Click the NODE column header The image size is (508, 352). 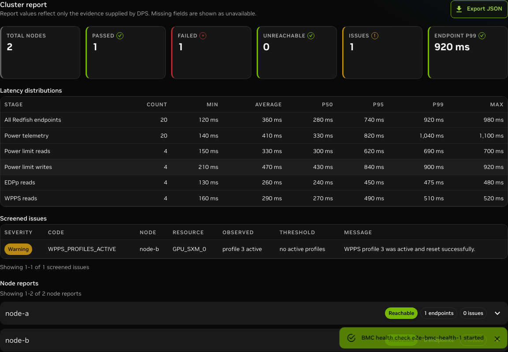tap(148, 232)
